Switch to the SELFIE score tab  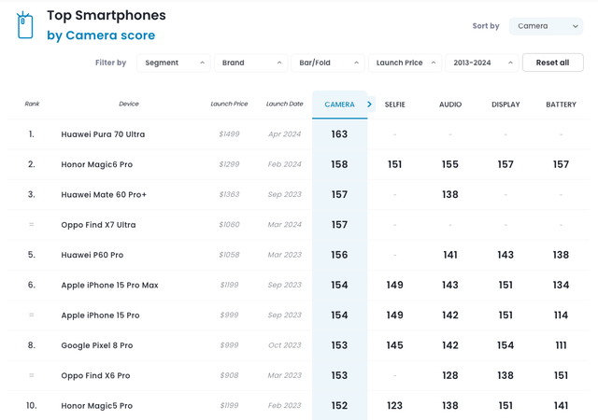pos(394,105)
